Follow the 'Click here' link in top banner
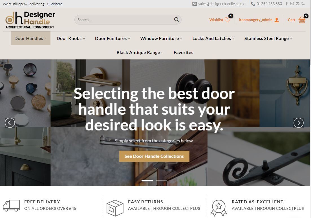Viewport: 311px width, 218px height. point(54,4)
